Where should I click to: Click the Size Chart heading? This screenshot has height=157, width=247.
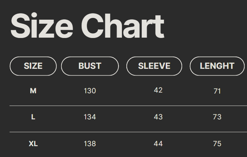pyautogui.click(x=87, y=26)
